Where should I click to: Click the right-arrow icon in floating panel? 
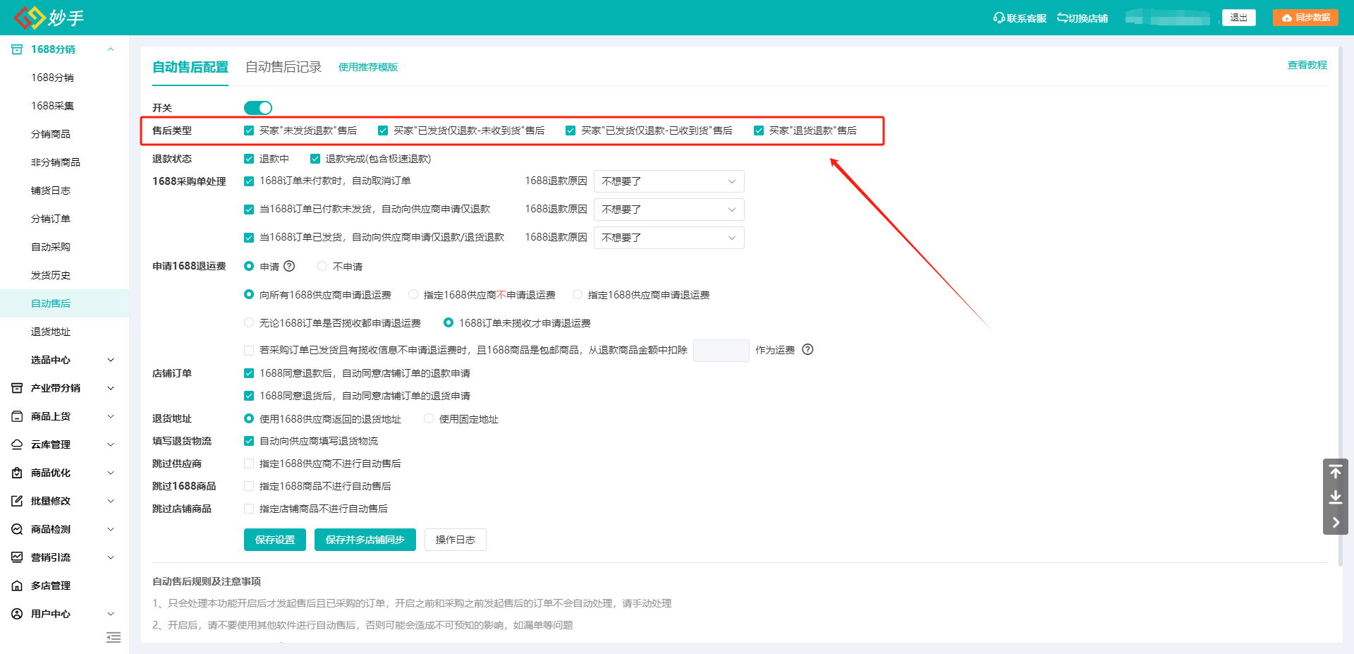[x=1336, y=523]
